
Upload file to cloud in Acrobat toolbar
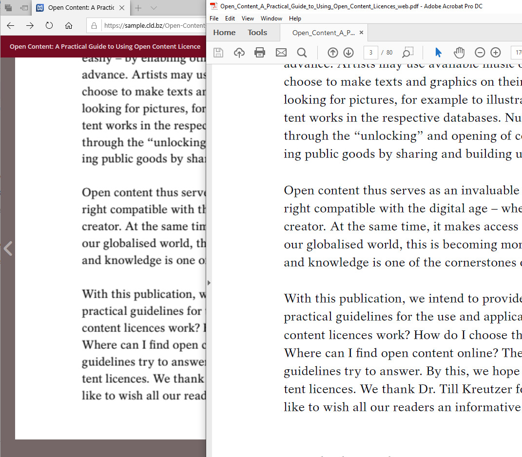239,53
